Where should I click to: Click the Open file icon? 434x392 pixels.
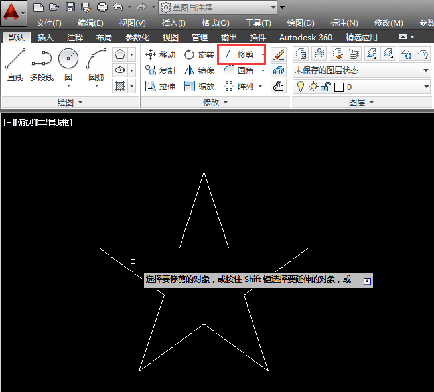pos(54,7)
